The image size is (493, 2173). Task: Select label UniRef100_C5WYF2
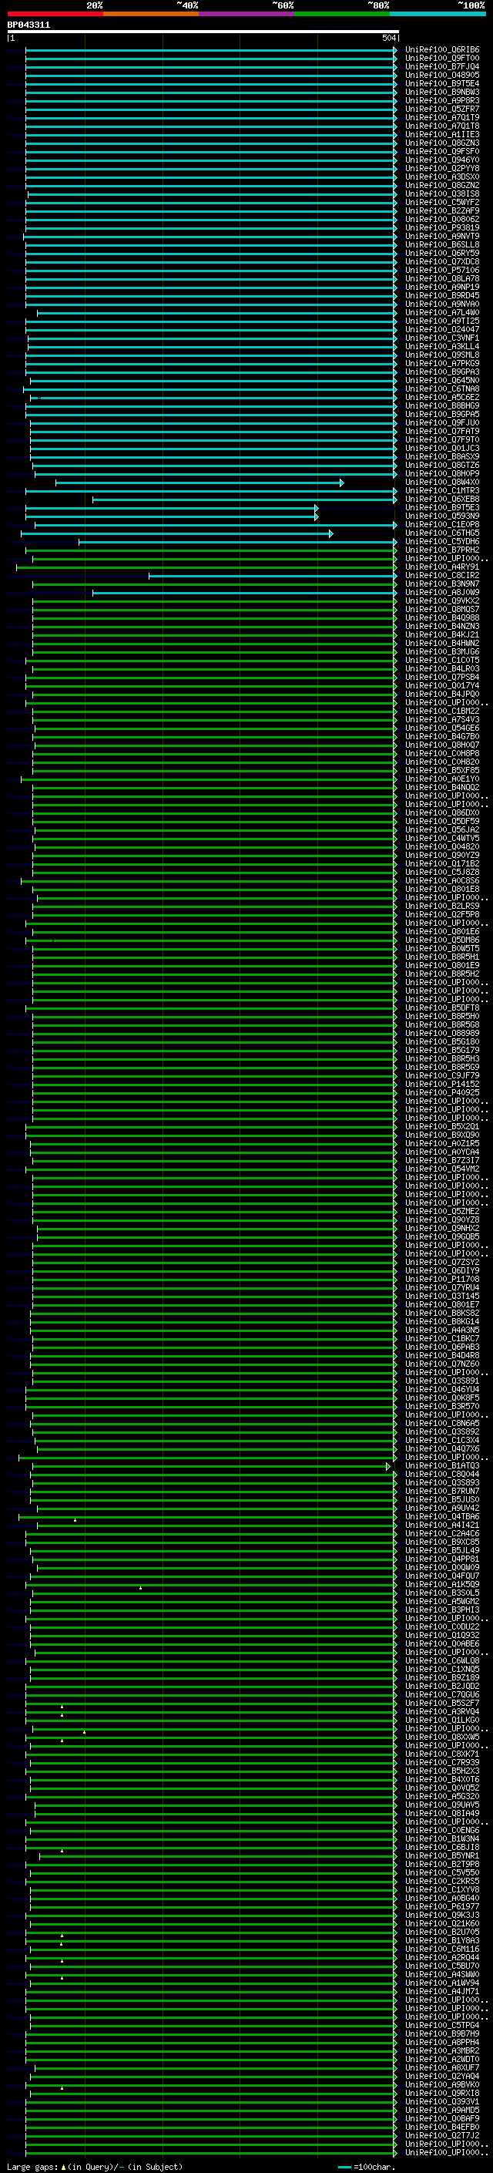pos(442,203)
